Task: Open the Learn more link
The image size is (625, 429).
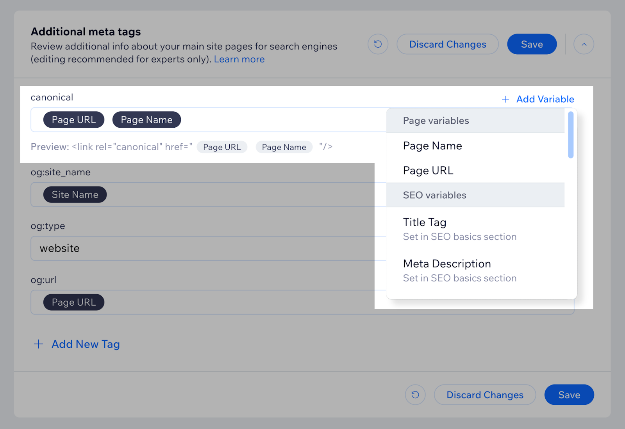Action: pos(239,59)
